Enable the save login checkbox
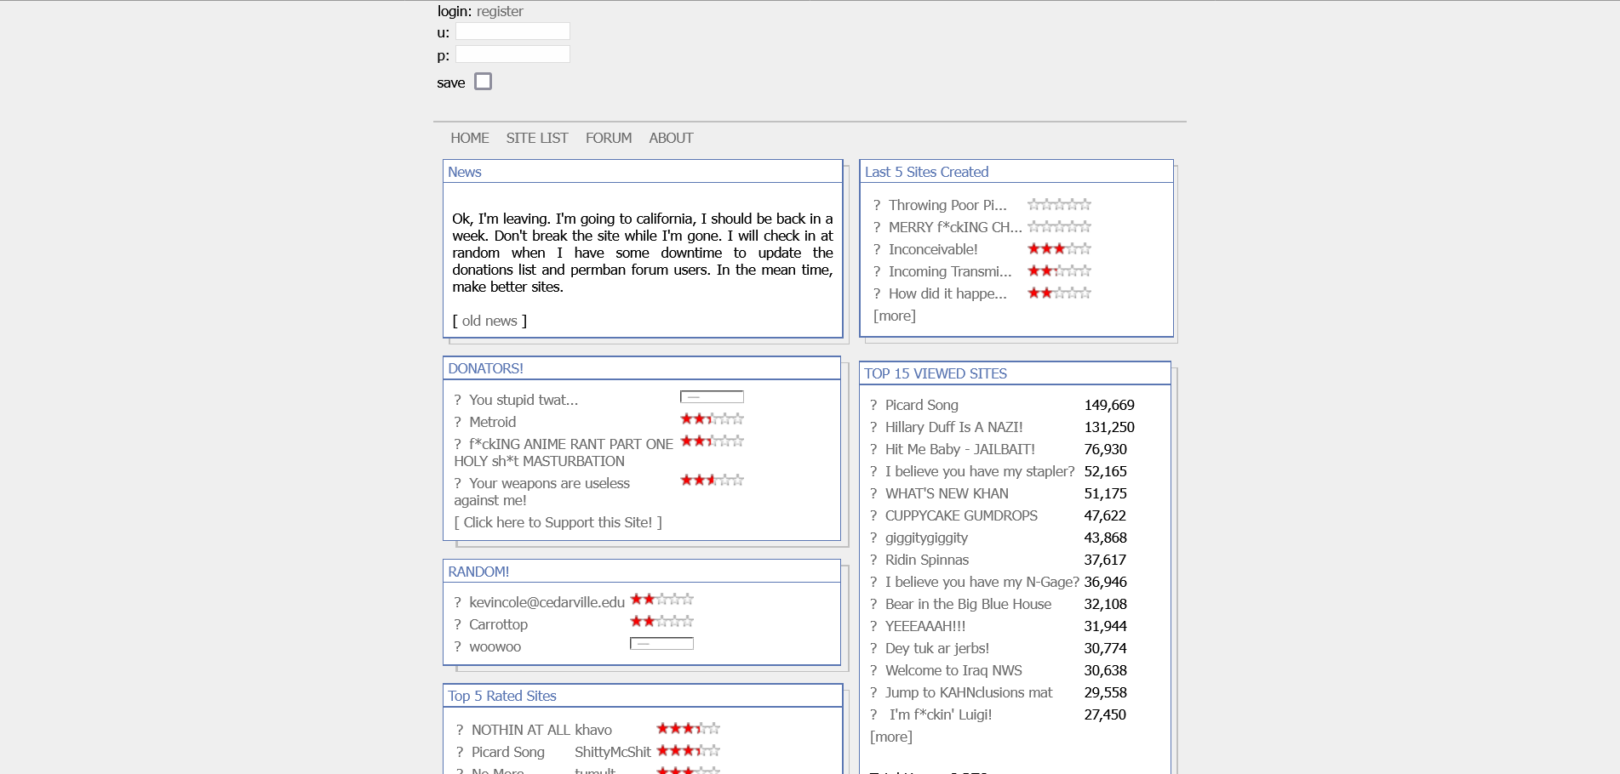This screenshot has height=774, width=1620. pos(484,82)
